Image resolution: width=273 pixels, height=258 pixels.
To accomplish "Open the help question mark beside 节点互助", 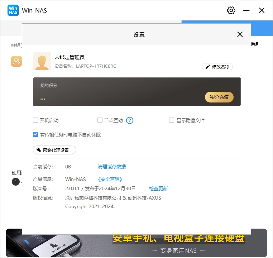I will [x=130, y=120].
